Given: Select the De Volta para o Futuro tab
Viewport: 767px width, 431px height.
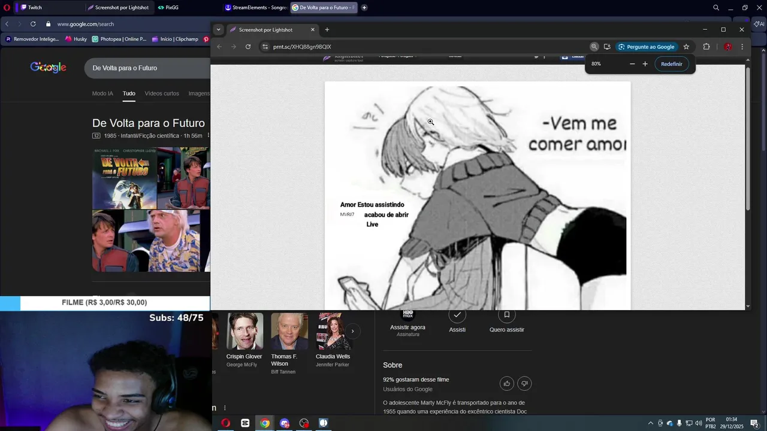Looking at the screenshot, I should (x=324, y=8).
